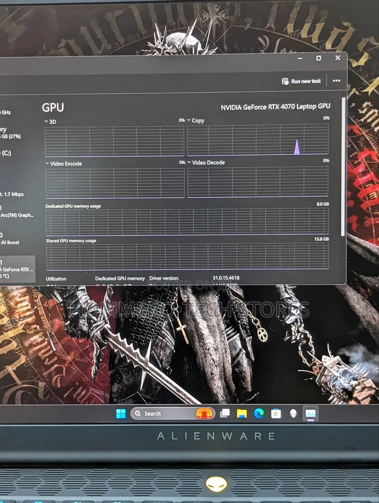Switch to the Task Manager taskbar icon
Image resolution: width=379 pixels, height=503 pixels.
(x=310, y=413)
